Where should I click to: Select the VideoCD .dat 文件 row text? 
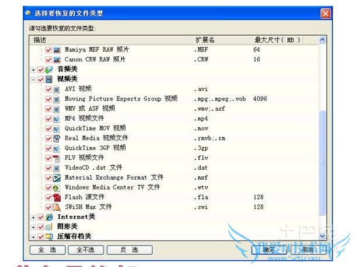click(x=94, y=167)
